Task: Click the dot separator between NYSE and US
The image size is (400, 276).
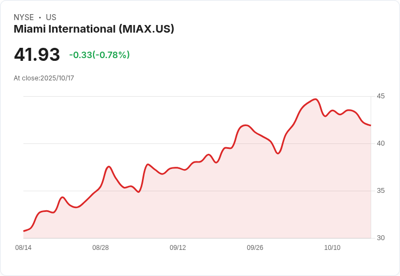Action: [40, 17]
